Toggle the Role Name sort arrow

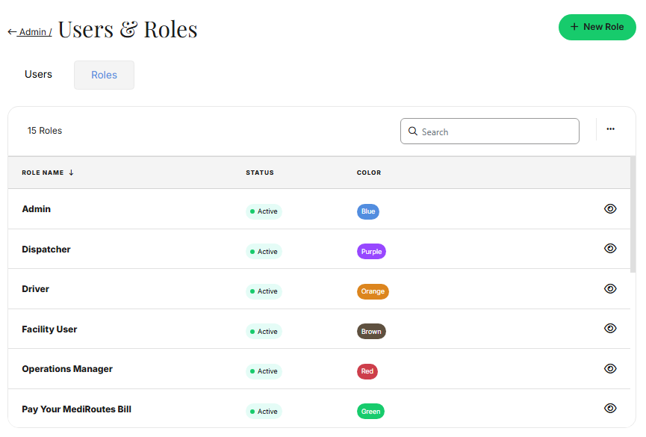(x=72, y=172)
